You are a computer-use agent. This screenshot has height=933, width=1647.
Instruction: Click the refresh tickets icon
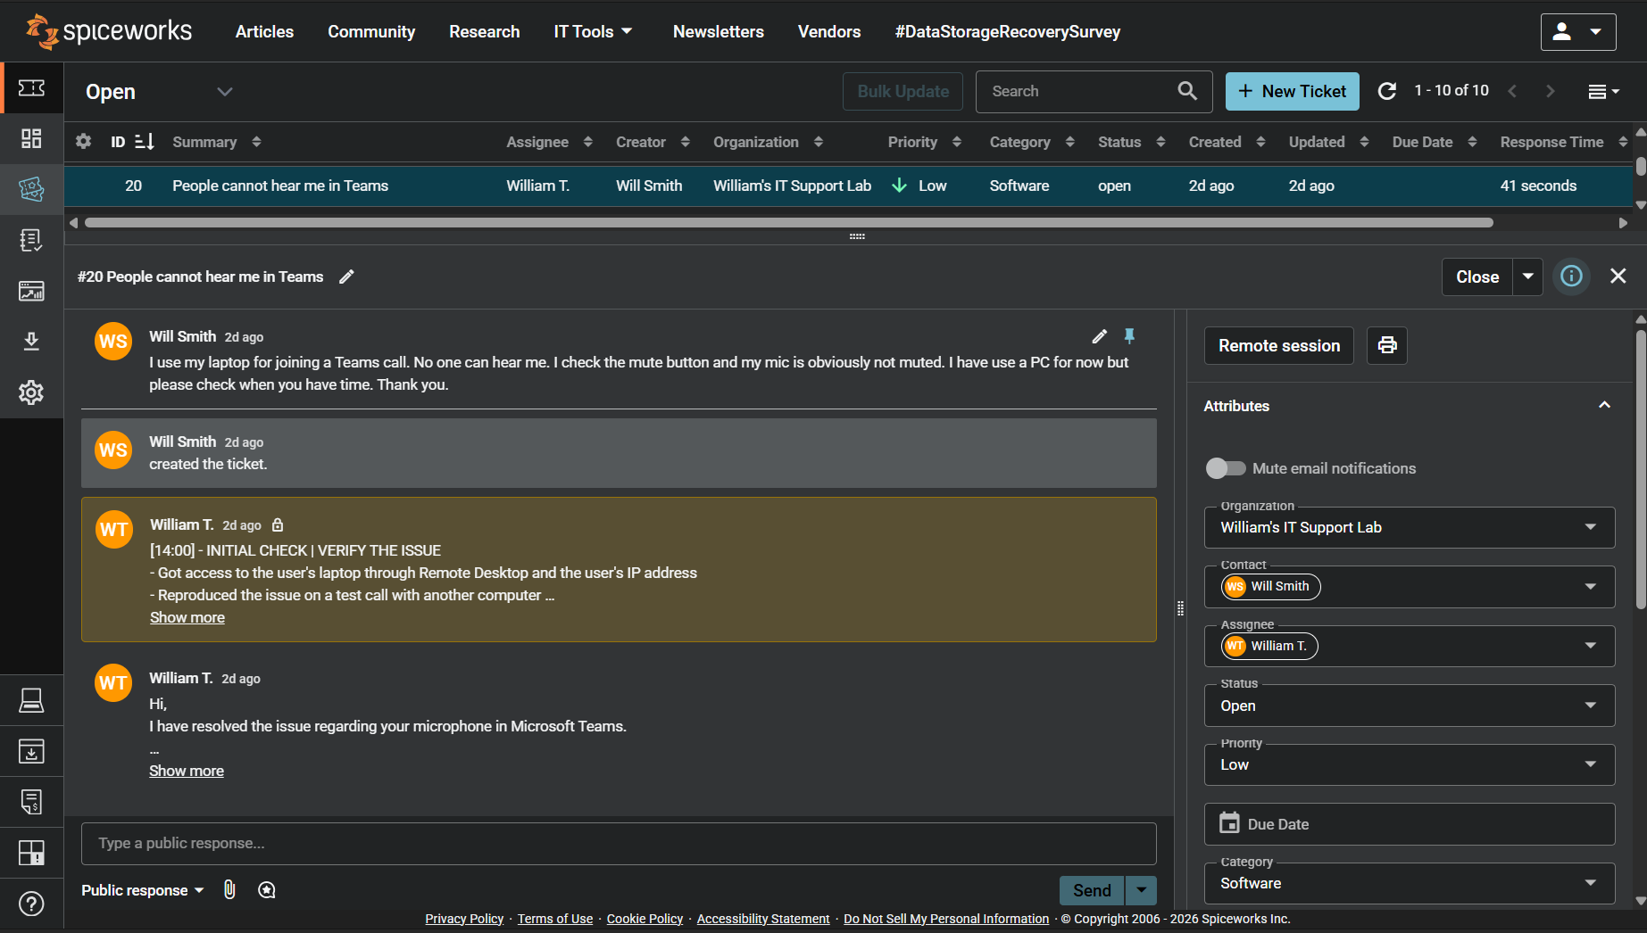click(1386, 91)
